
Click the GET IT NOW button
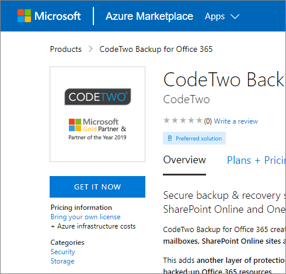coord(97,187)
